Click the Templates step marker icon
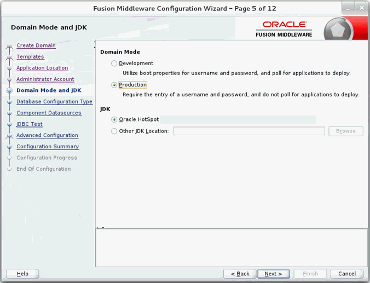This screenshot has height=283, width=370. pyautogui.click(x=9, y=57)
